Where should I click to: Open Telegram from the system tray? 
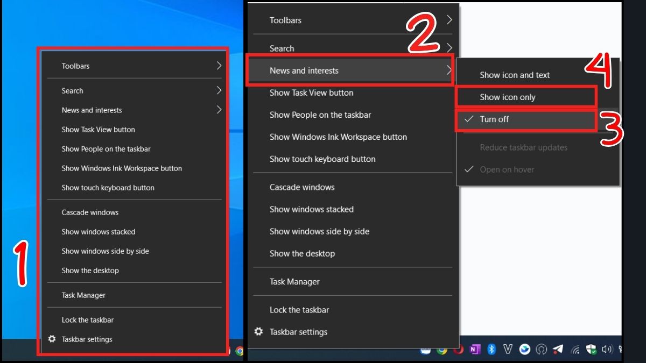(x=559, y=349)
